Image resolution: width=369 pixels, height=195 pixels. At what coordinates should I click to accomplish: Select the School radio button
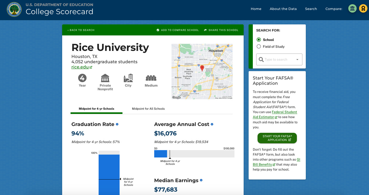point(259,40)
